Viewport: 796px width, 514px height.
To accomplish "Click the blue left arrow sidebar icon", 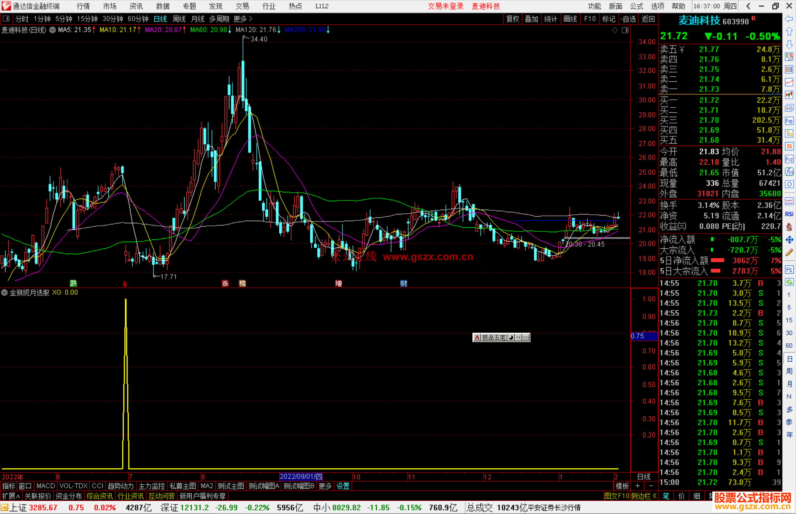I will [789, 19].
